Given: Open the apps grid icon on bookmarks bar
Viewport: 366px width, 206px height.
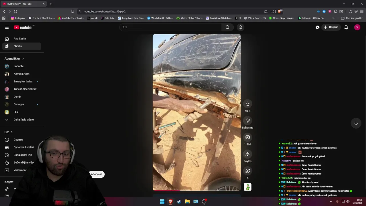Looking at the screenshot, I should (4, 18).
